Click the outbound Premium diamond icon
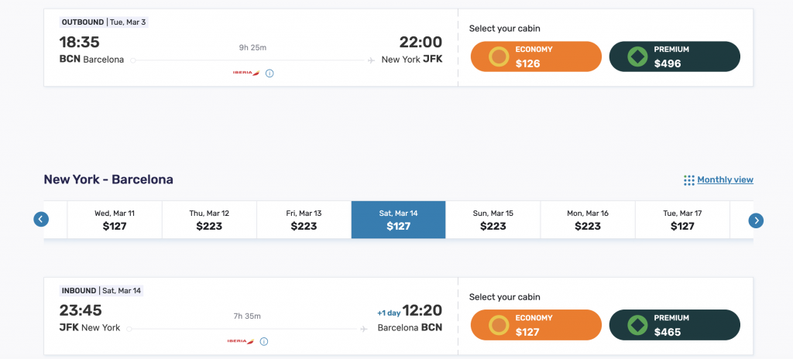Viewport: 793px width, 359px height. pos(637,56)
